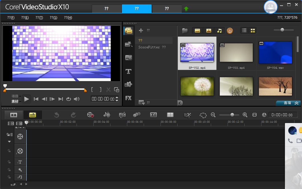Switch to Timeline view

click(32, 115)
